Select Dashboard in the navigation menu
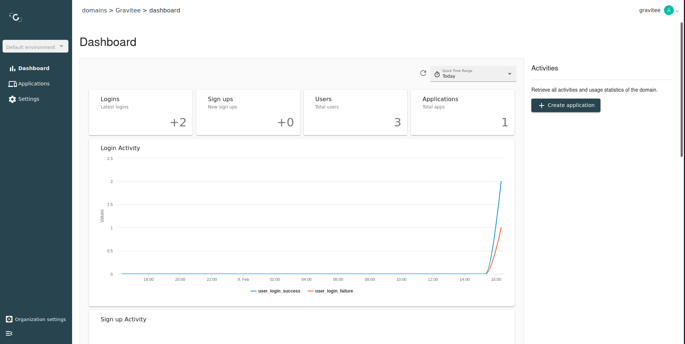The height and width of the screenshot is (344, 685). point(34,68)
